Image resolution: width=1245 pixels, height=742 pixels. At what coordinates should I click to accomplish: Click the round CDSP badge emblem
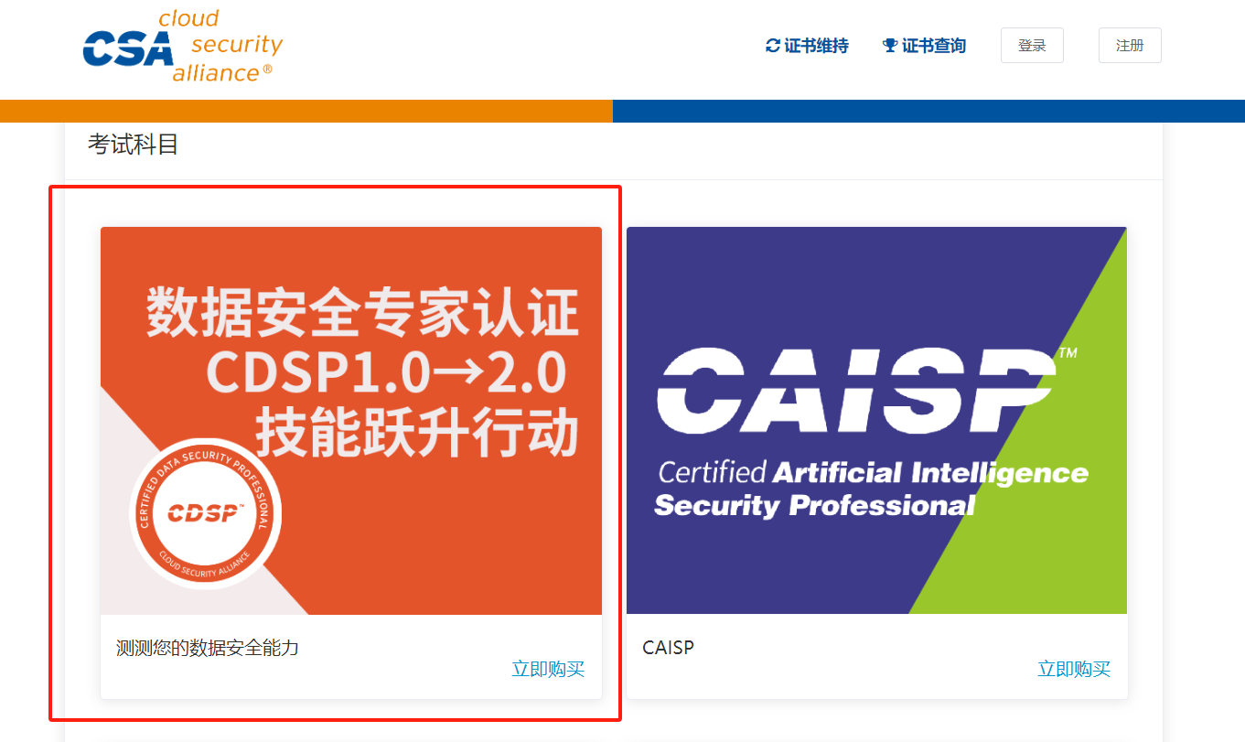pyautogui.click(x=205, y=513)
